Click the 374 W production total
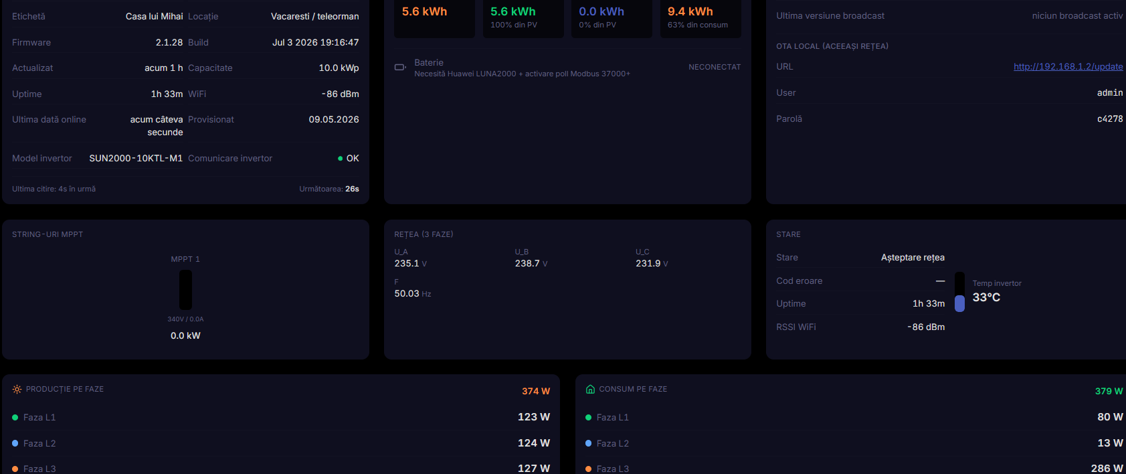This screenshot has height=474, width=1126. coord(536,391)
